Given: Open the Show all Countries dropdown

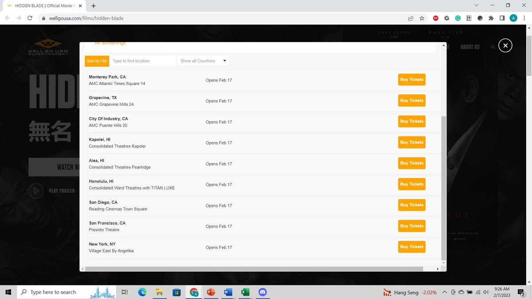Looking at the screenshot, I should coord(203,61).
